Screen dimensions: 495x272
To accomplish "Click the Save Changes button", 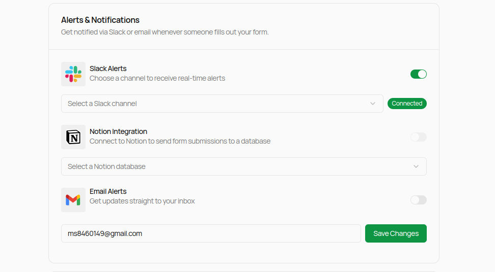I will click(396, 233).
